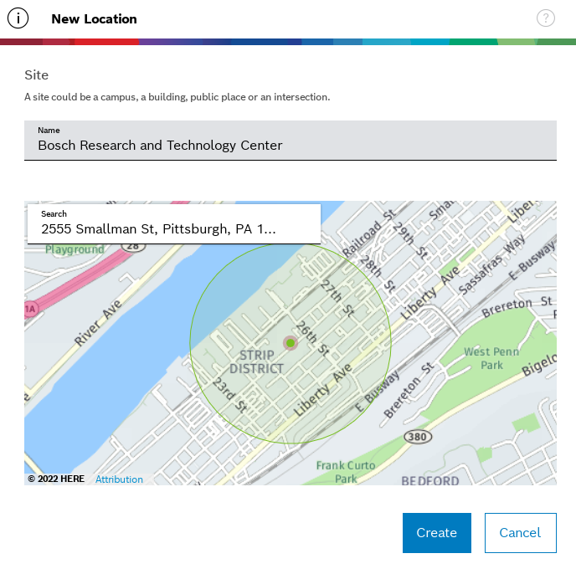The image size is (576, 574).
Task: Click the map Search address field
Action: click(x=174, y=224)
